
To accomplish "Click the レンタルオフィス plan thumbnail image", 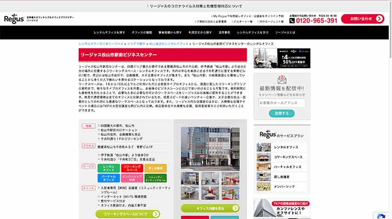I will coord(264,147).
